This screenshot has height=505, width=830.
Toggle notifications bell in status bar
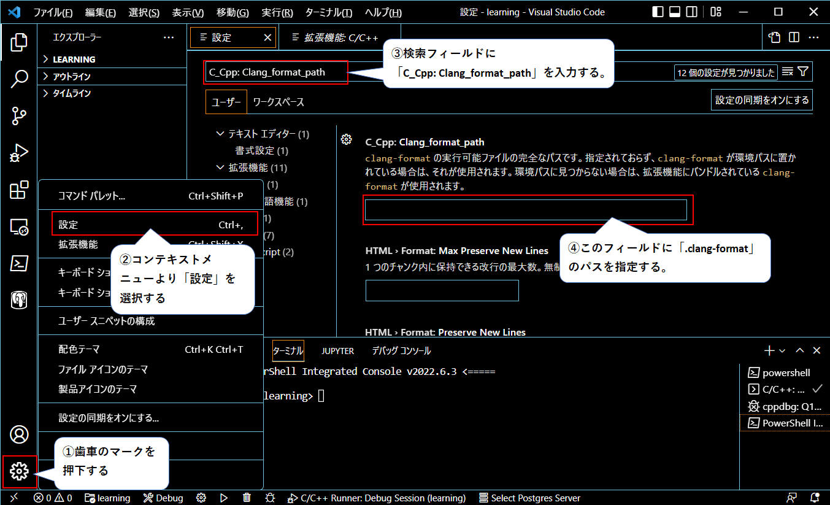click(x=816, y=498)
